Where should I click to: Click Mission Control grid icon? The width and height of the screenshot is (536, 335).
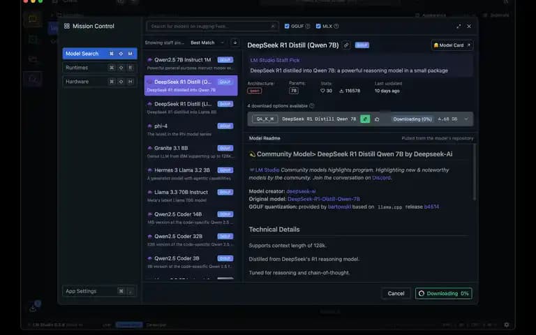[x=67, y=27]
